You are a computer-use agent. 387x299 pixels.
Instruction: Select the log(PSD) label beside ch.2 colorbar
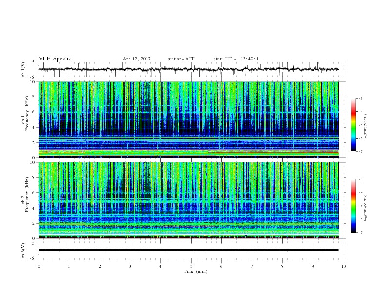[365, 208]
